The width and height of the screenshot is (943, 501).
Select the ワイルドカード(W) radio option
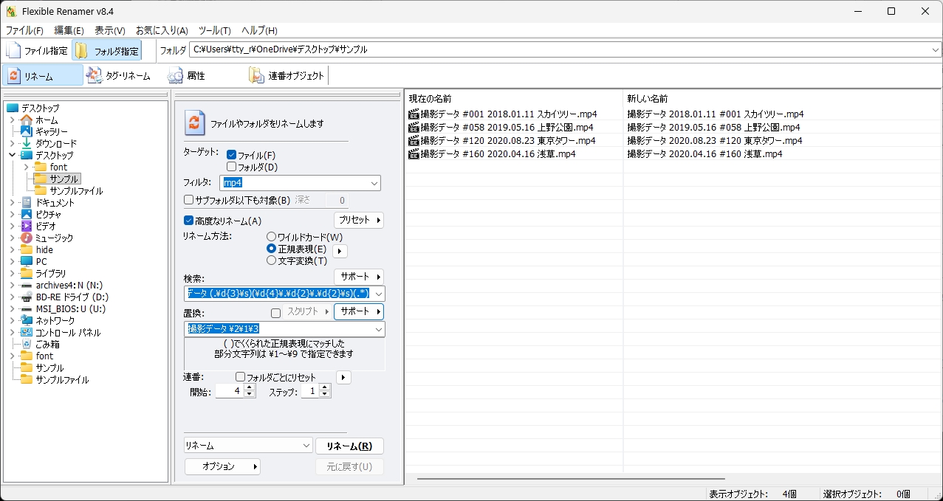(x=271, y=237)
